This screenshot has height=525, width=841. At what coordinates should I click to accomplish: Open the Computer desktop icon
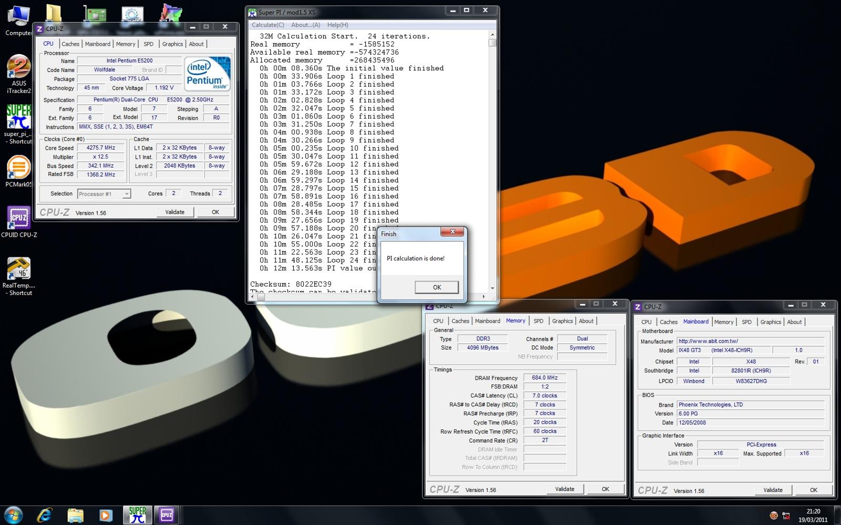[x=18, y=21]
